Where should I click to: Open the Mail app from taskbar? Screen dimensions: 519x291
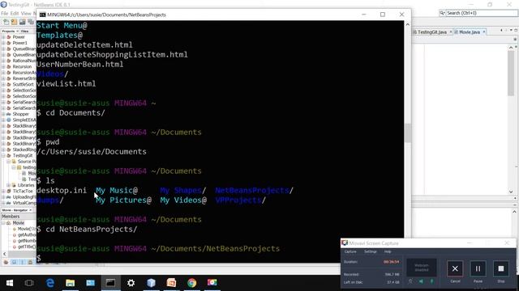click(x=90, y=283)
